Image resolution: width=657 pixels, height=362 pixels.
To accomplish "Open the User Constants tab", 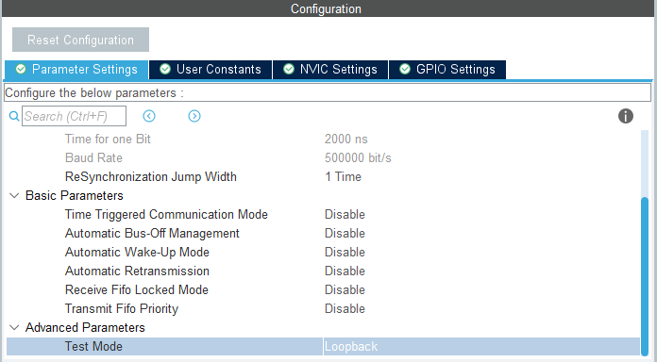I will pos(211,70).
